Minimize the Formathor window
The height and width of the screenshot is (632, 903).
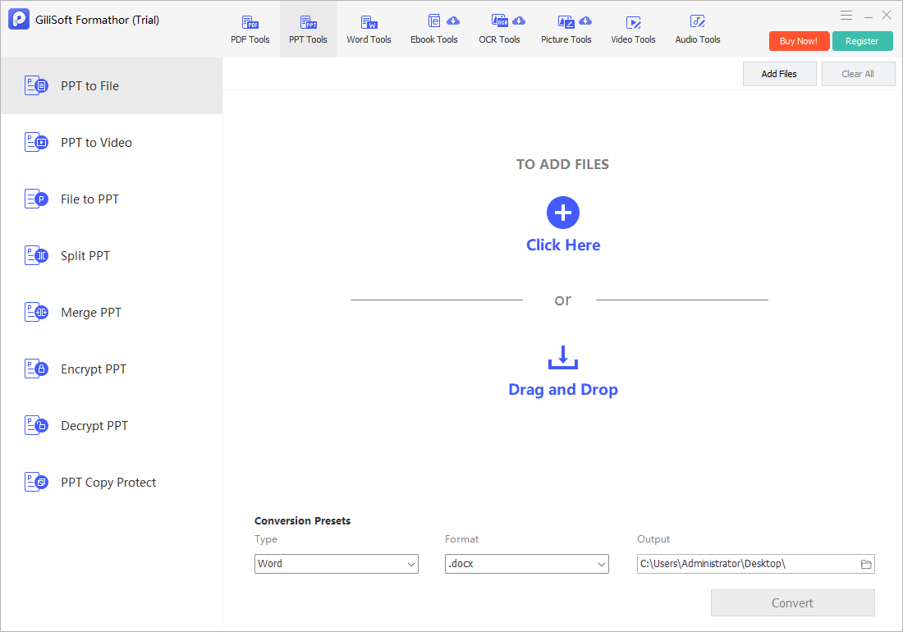[868, 16]
